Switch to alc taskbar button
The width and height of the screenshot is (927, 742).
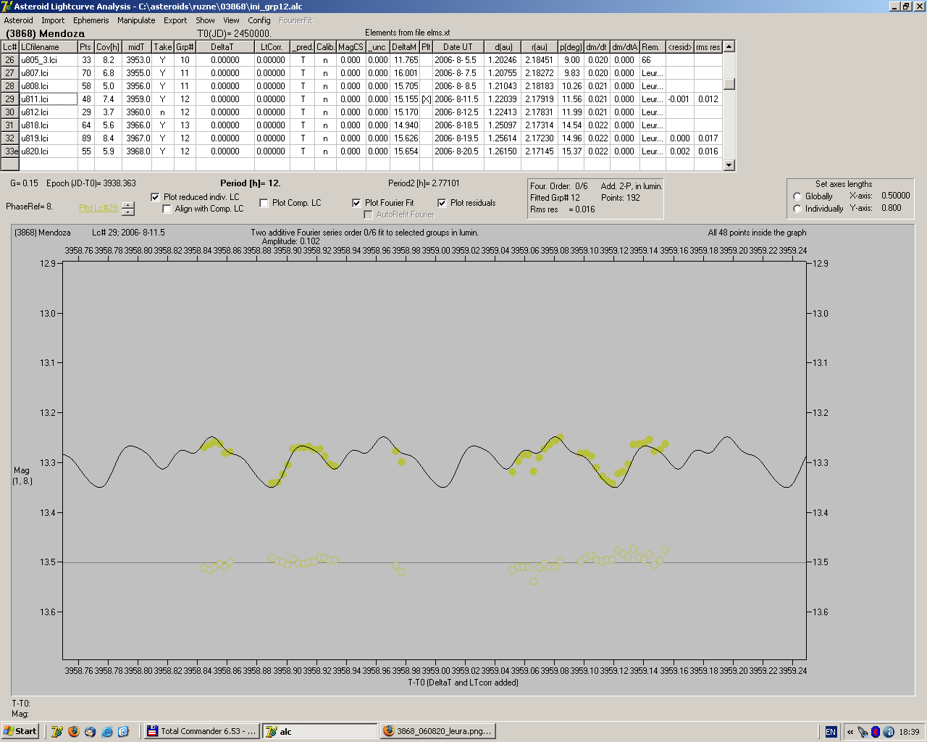319,731
